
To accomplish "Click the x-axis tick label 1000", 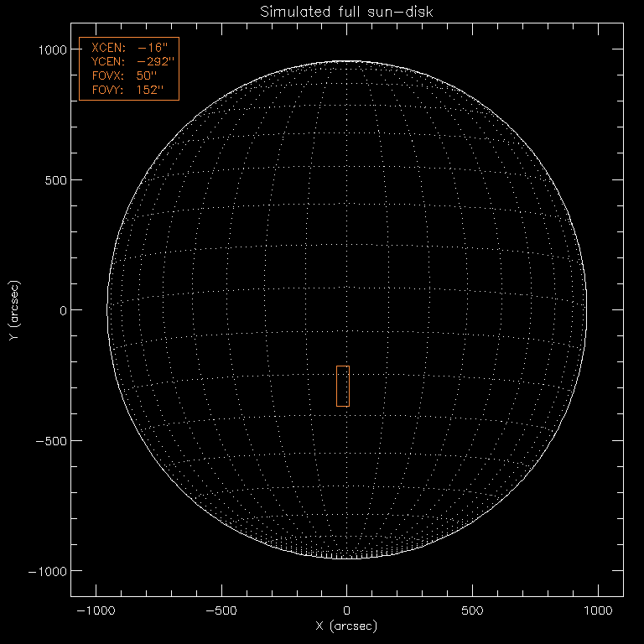I will (599, 611).
